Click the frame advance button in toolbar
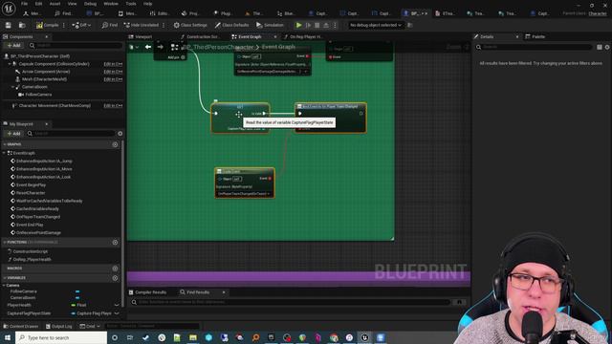The image size is (612, 344). pos(308,25)
